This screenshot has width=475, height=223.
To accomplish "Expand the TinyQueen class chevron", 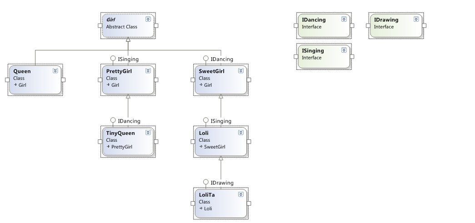I will 148,133.
